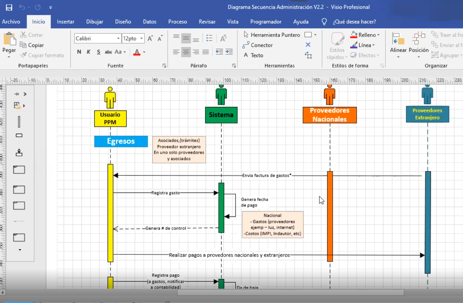Click the increase indent icon

(x=229, y=52)
